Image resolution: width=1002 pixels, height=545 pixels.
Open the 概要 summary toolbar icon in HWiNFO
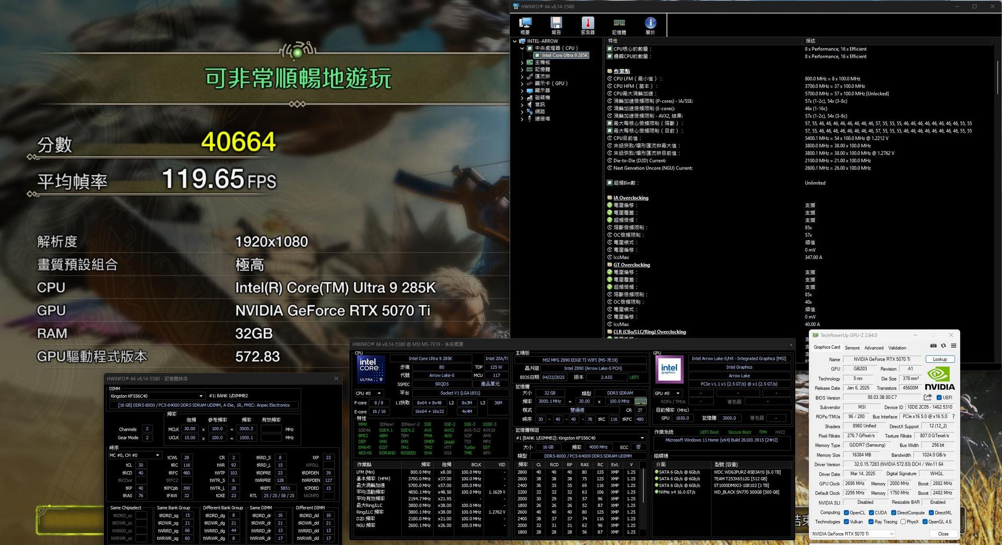[x=525, y=25]
